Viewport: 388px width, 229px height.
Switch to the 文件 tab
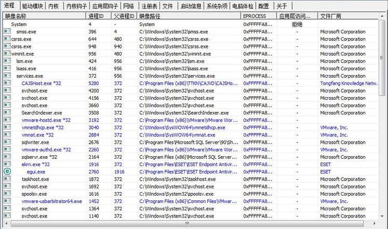168,6
